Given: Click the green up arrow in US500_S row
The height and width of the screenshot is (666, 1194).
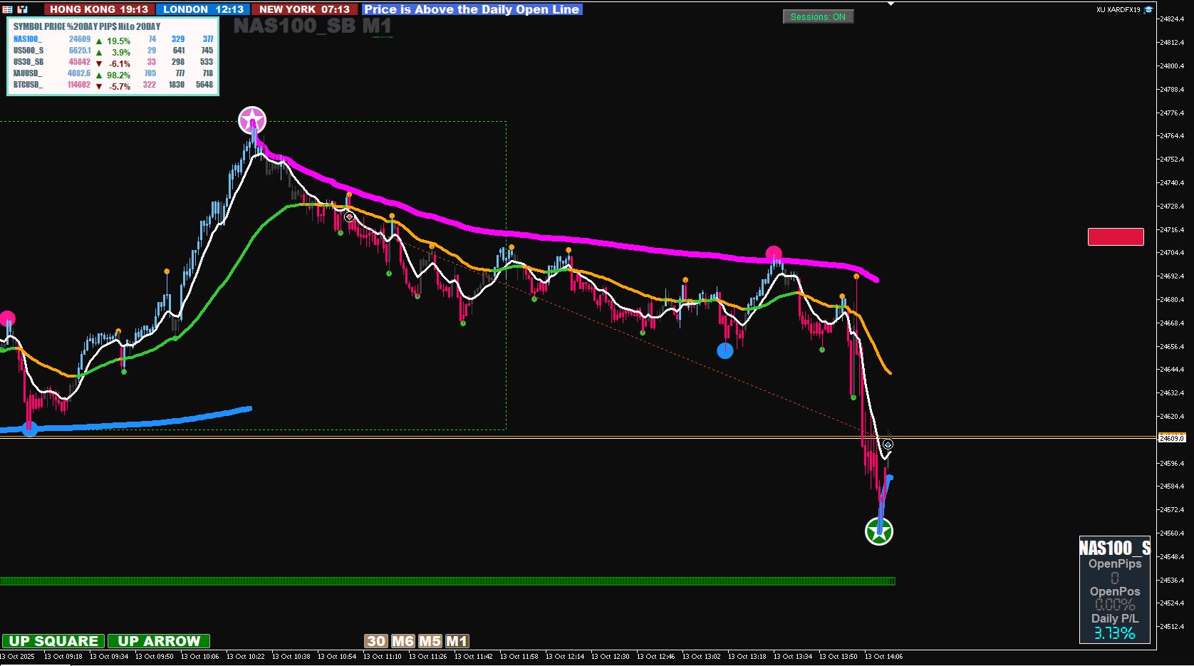Looking at the screenshot, I should 99,53.
